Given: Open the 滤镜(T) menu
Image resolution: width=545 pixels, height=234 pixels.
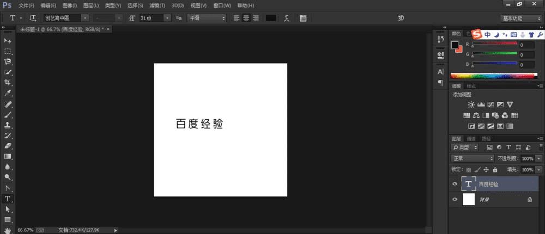Looking at the screenshot, I should point(157,5).
